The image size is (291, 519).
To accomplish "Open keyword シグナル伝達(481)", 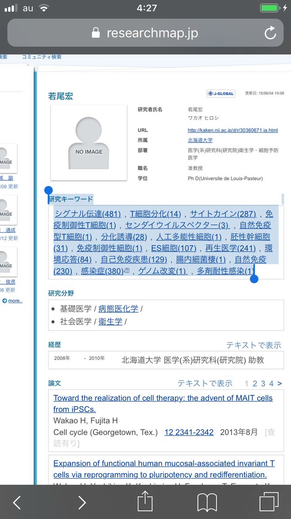I will [x=88, y=214].
